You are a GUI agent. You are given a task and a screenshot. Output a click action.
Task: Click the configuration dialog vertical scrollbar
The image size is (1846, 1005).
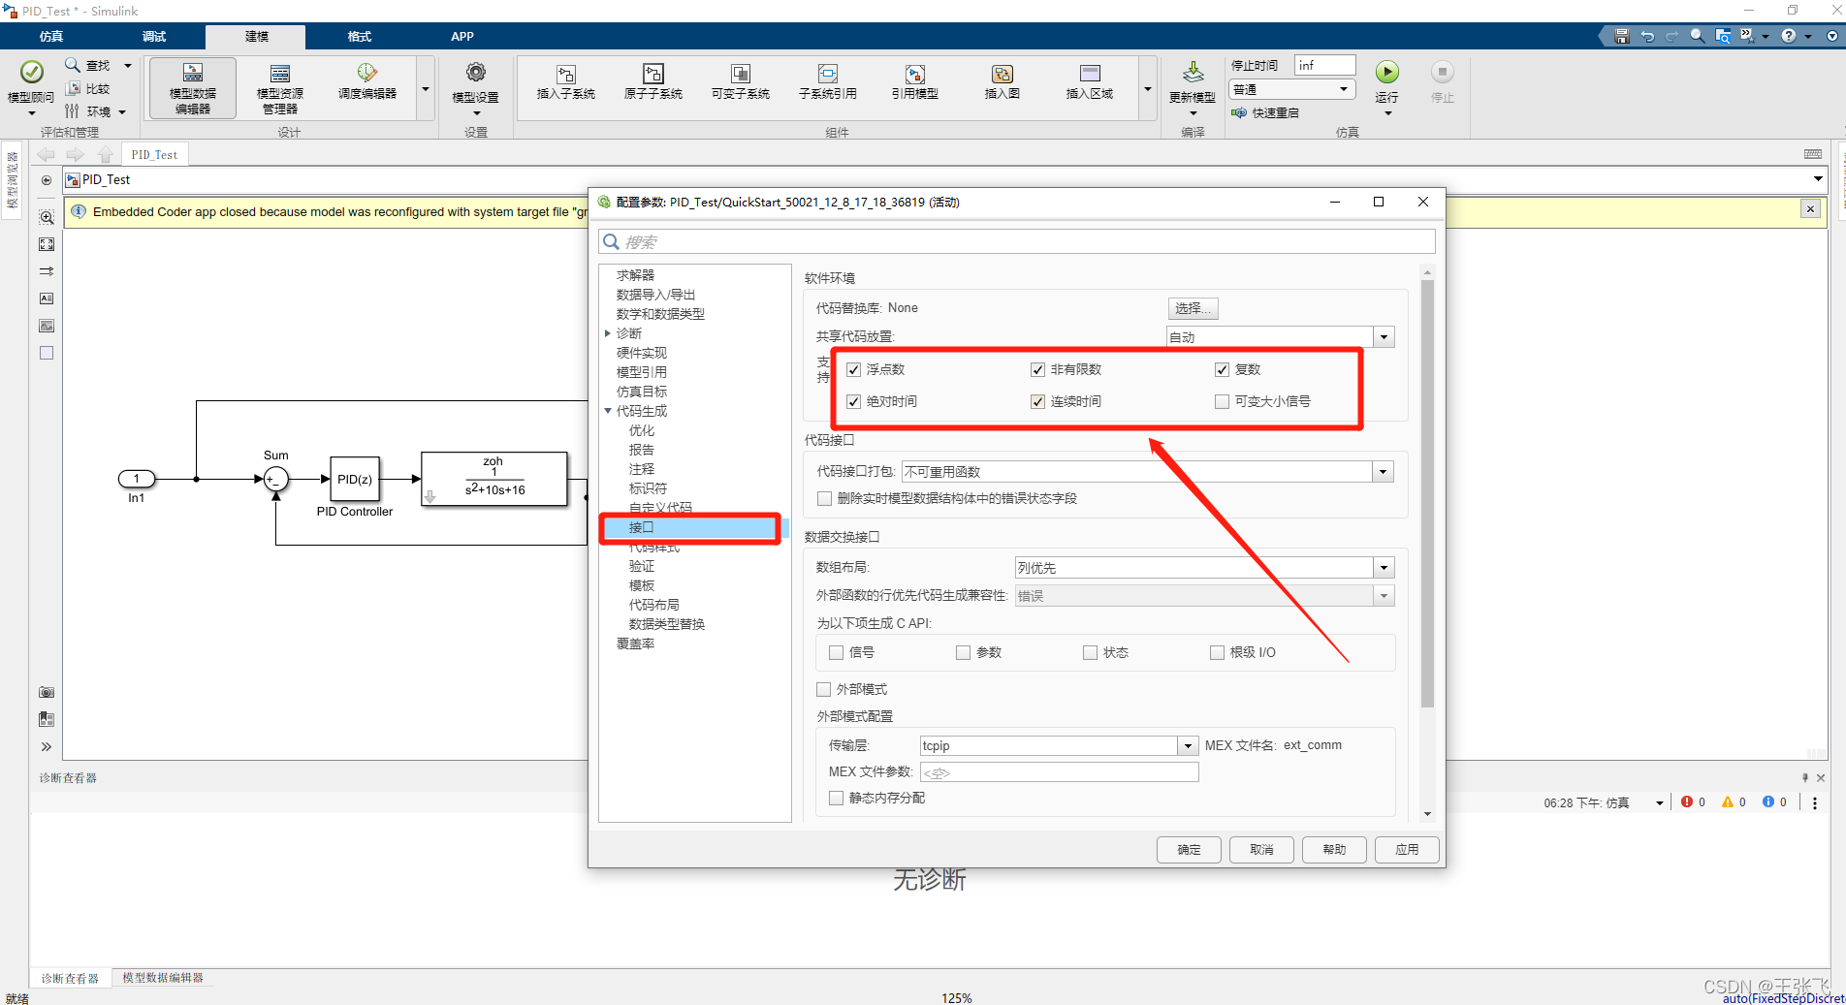coord(1427,494)
